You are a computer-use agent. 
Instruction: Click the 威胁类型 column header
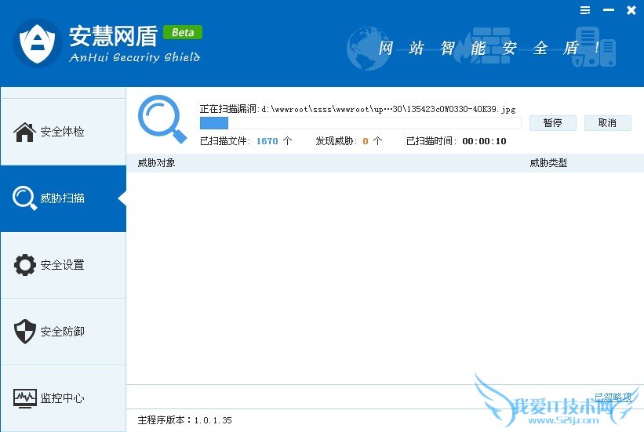(548, 163)
